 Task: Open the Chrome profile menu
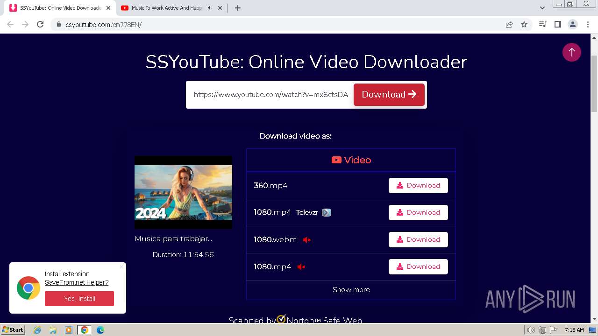pyautogui.click(x=572, y=24)
